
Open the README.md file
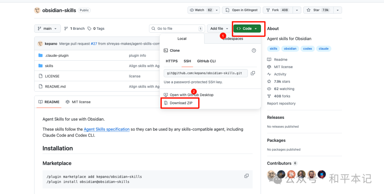pos(55,87)
